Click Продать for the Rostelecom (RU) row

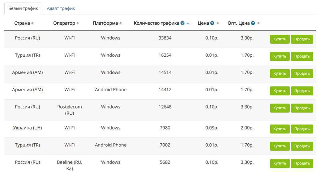(x=302, y=108)
